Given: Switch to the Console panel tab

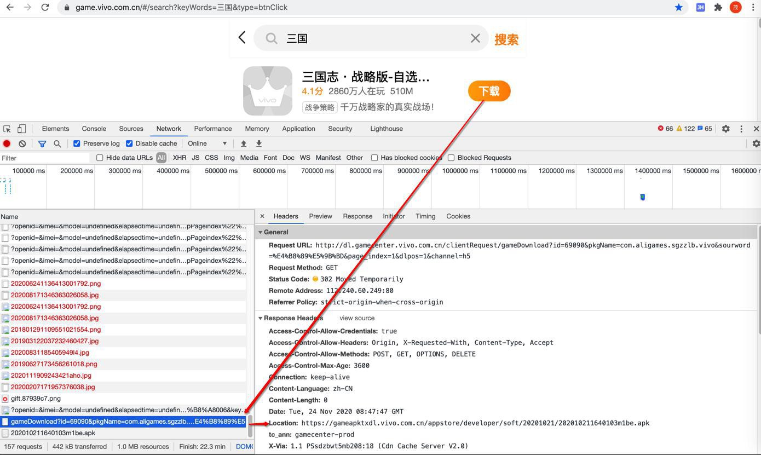Looking at the screenshot, I should (x=94, y=129).
